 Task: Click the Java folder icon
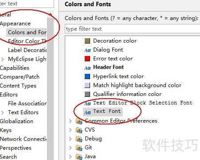click(79, 157)
